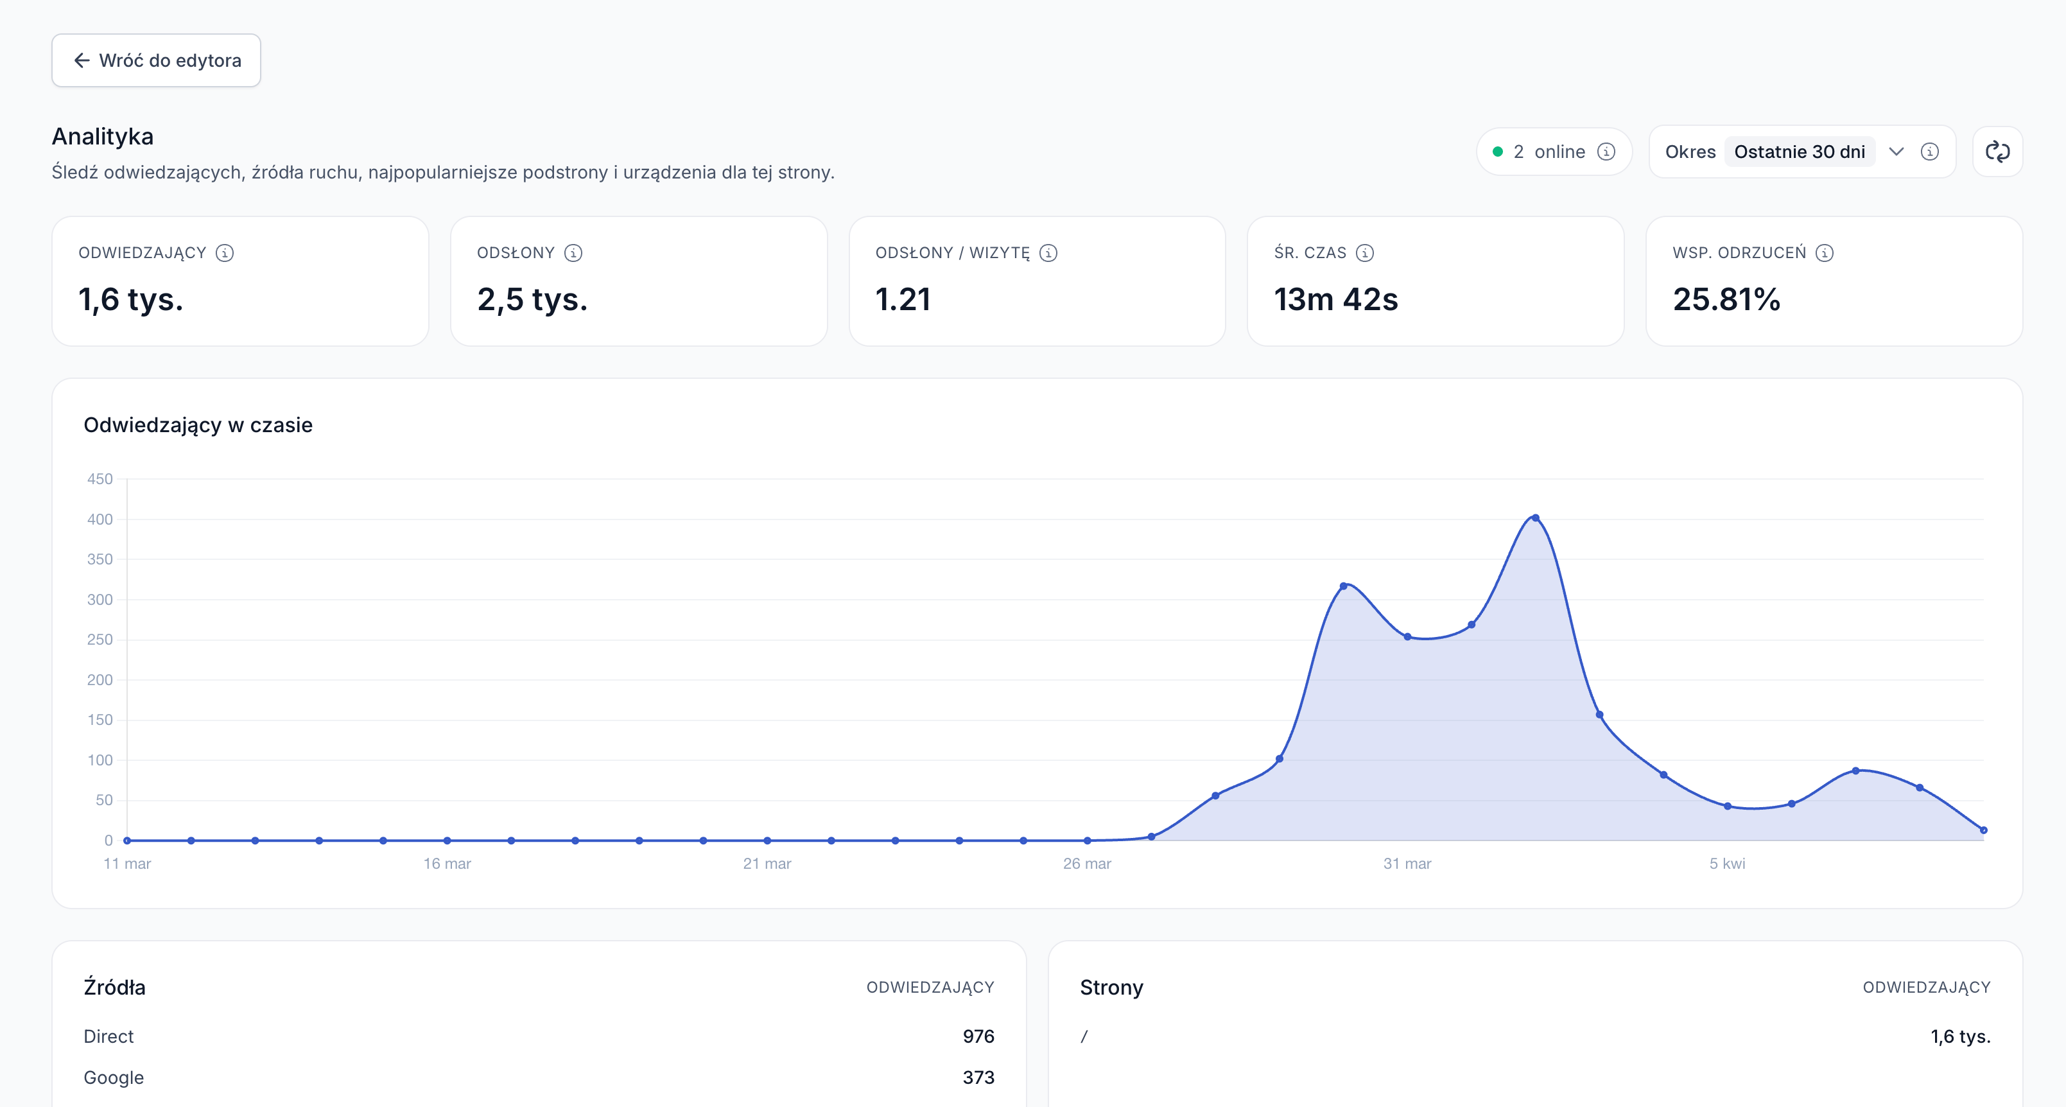Click info icon next to Odwiedzający card
This screenshot has width=2066, height=1107.
pyautogui.click(x=225, y=253)
